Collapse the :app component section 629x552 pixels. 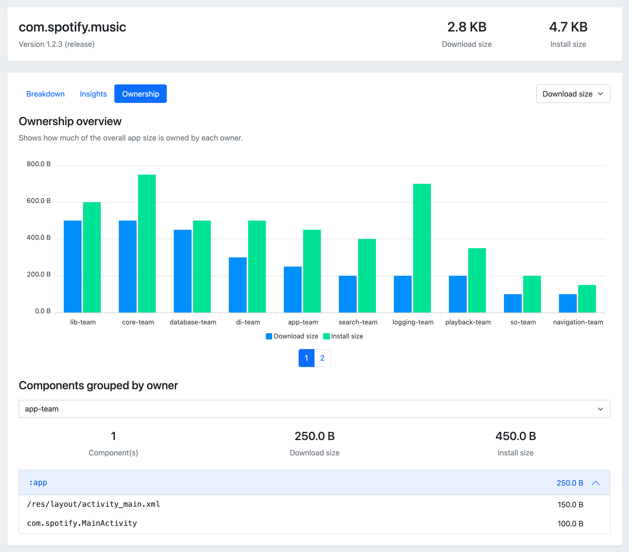coord(598,482)
